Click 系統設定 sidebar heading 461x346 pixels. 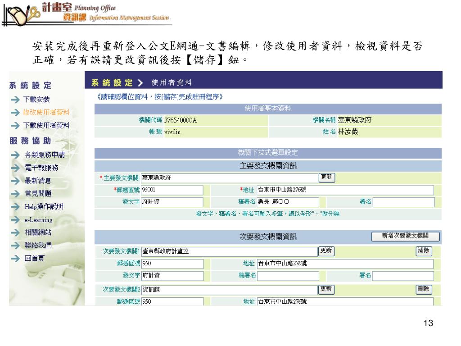pyautogui.click(x=30, y=86)
